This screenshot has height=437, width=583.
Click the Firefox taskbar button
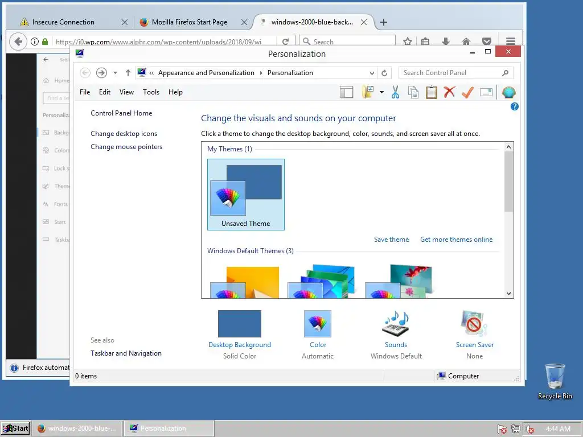pyautogui.click(x=77, y=428)
